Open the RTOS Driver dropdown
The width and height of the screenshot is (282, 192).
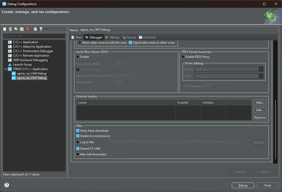pyautogui.click(x=261, y=69)
